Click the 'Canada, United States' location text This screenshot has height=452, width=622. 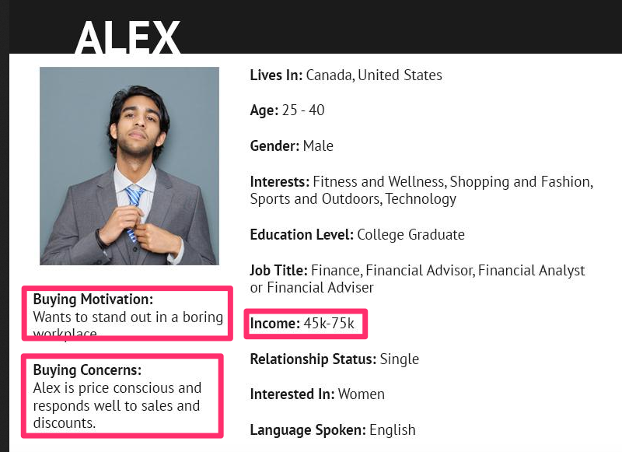(x=374, y=75)
